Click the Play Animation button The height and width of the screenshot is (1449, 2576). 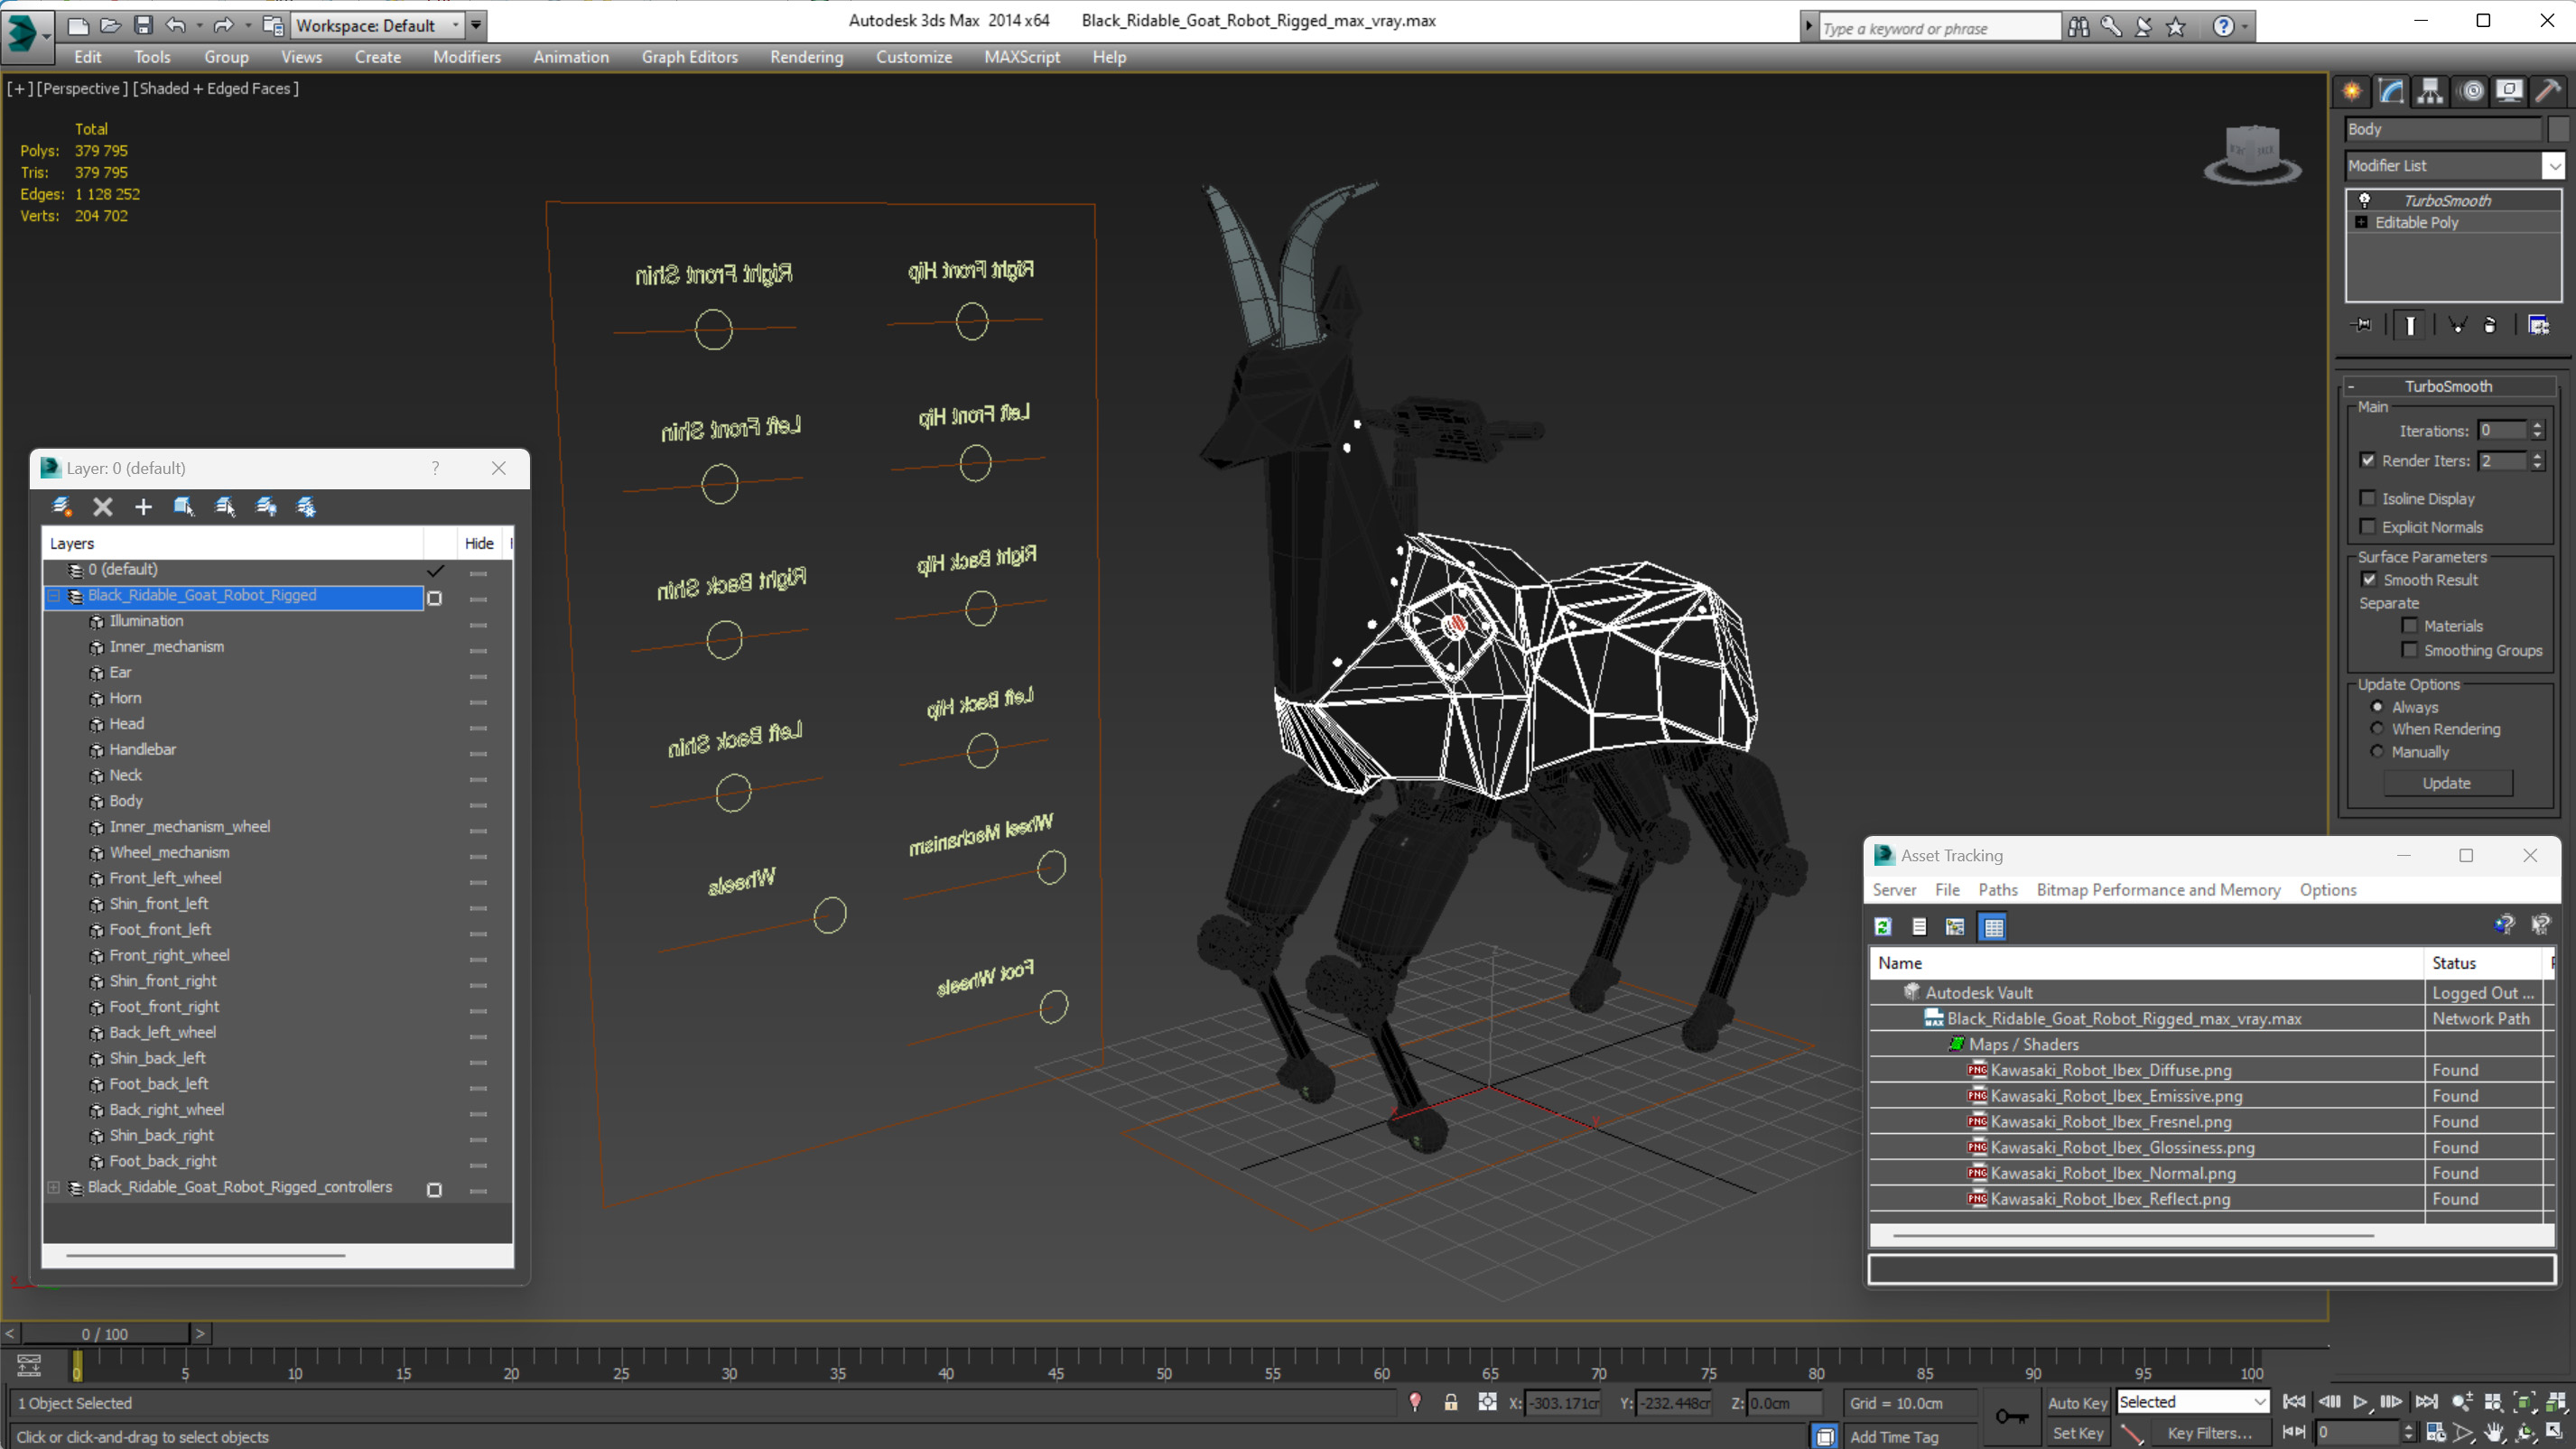(x=2360, y=1402)
